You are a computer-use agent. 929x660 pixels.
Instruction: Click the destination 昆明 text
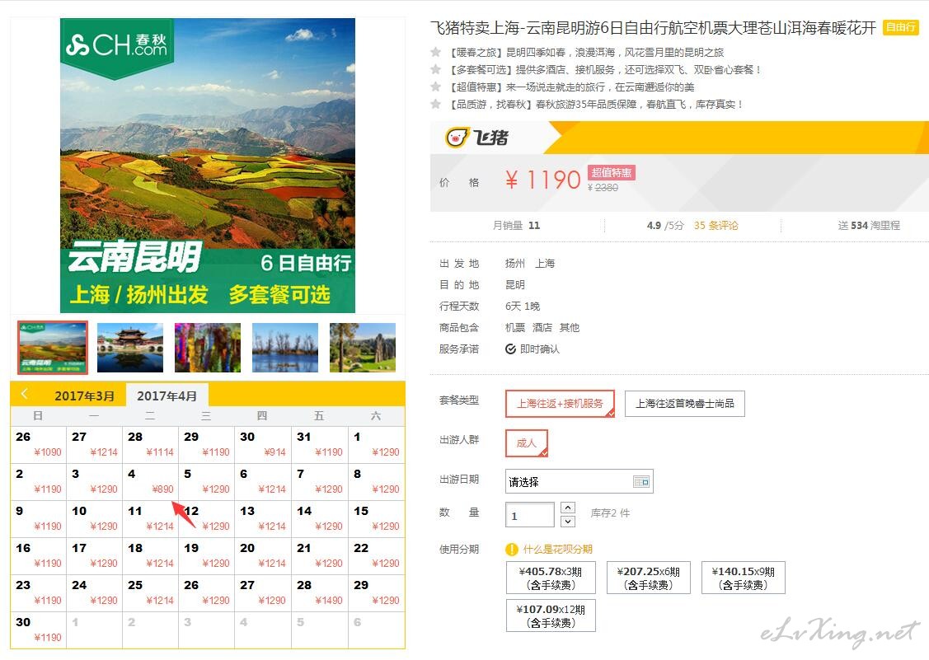click(515, 284)
